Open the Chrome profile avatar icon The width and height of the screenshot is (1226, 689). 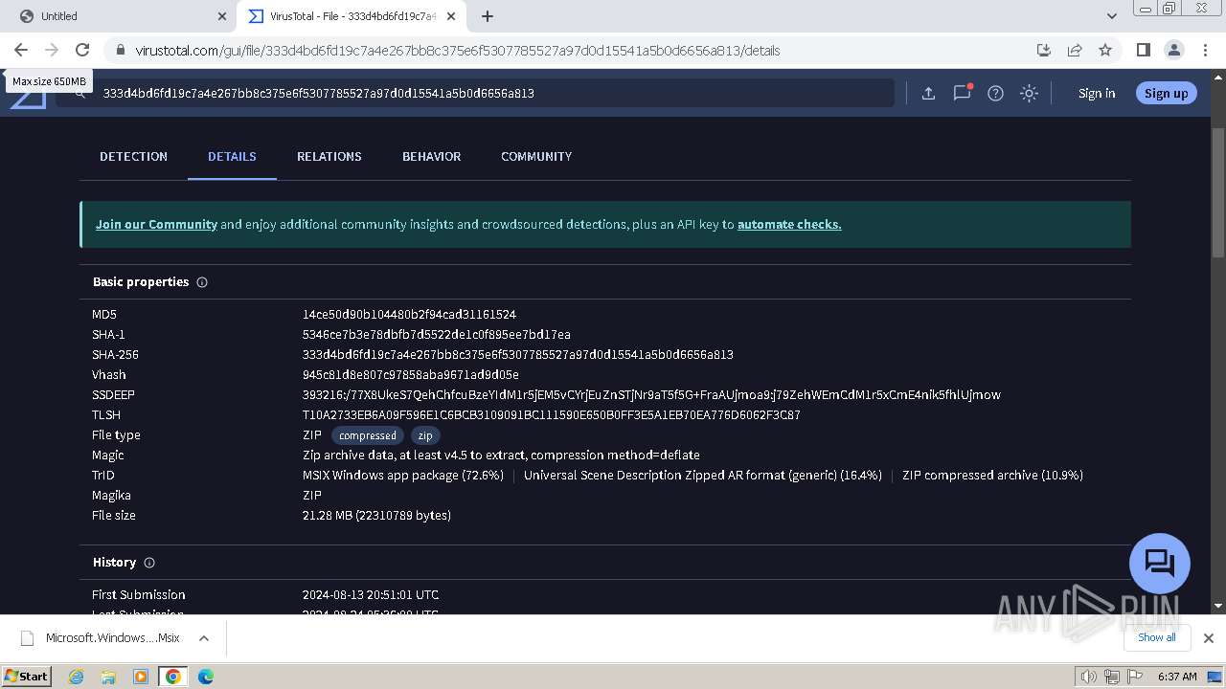tap(1173, 50)
